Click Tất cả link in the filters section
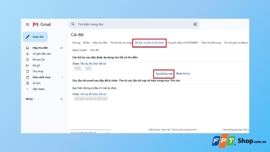 pyautogui.click(x=84, y=64)
